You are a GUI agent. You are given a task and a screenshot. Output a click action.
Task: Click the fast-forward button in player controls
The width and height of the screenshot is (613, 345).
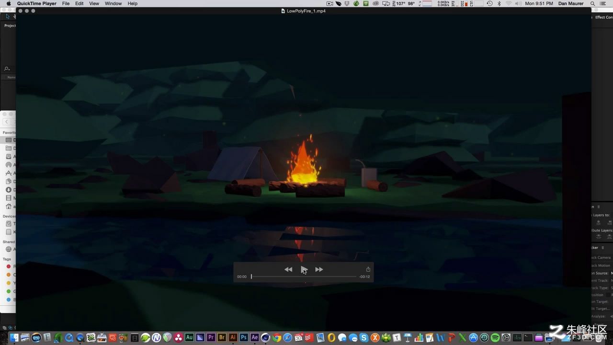coord(319,269)
